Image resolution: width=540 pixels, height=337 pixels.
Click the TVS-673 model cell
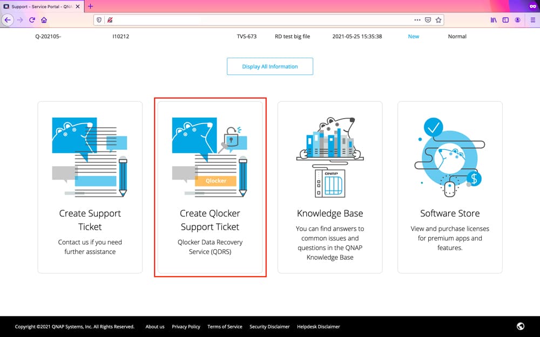point(247,37)
